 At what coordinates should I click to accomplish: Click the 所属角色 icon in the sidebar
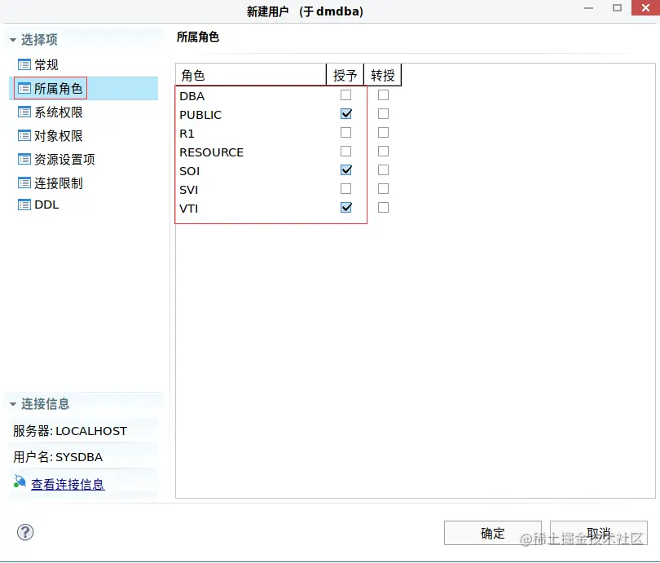point(27,88)
